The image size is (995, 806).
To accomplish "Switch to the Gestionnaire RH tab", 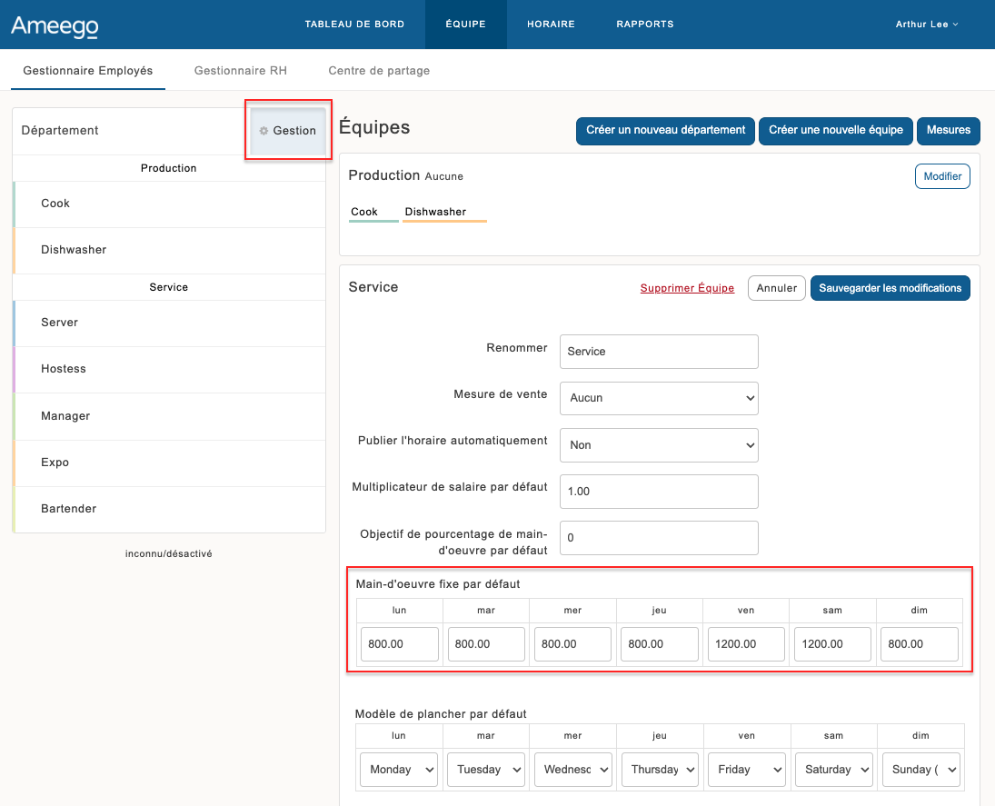I will coord(241,70).
